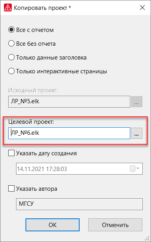The width and height of the screenshot is (151, 242).
Task: Open the browse button beside ЛР_№6.elk
Action: [x=136, y=133]
